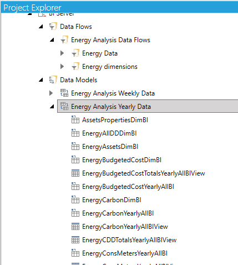Image resolution: width=238 pixels, height=265 pixels.
Task: Click the Energy Analysis Yearly Data model icon
Action: point(64,106)
